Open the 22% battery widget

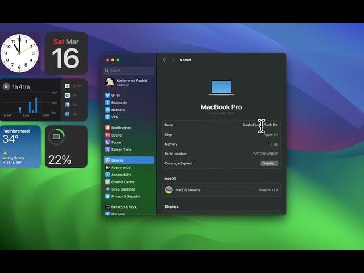(x=67, y=147)
